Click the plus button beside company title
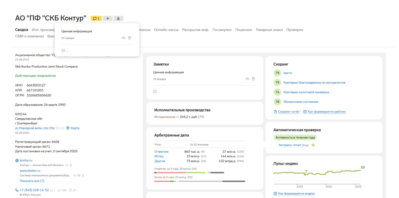This screenshot has height=198, width=399. pos(108,19)
